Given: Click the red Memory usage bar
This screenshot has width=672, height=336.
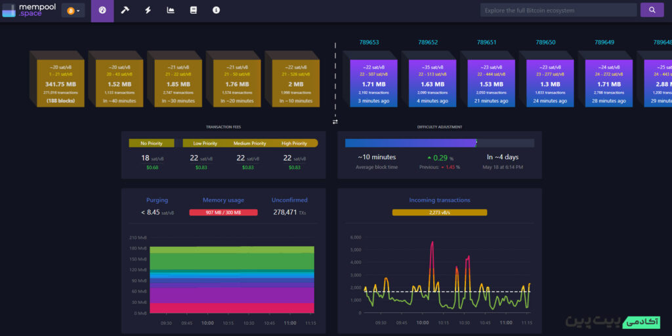Looking at the screenshot, I should [223, 212].
